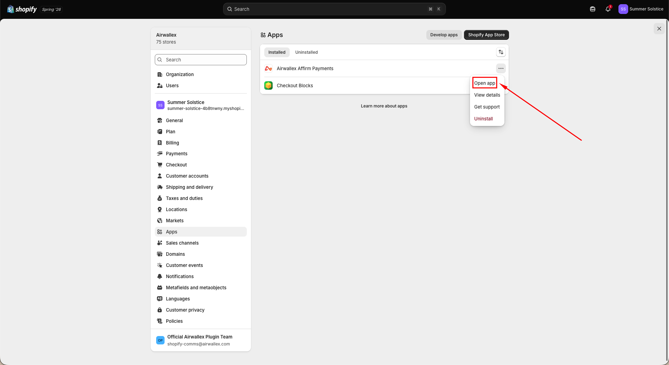Image resolution: width=669 pixels, height=365 pixels.
Task: Open the Learn more about apps link
Action: click(384, 106)
